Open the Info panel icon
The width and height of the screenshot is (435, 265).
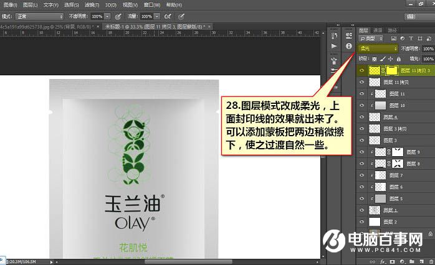coord(349,46)
